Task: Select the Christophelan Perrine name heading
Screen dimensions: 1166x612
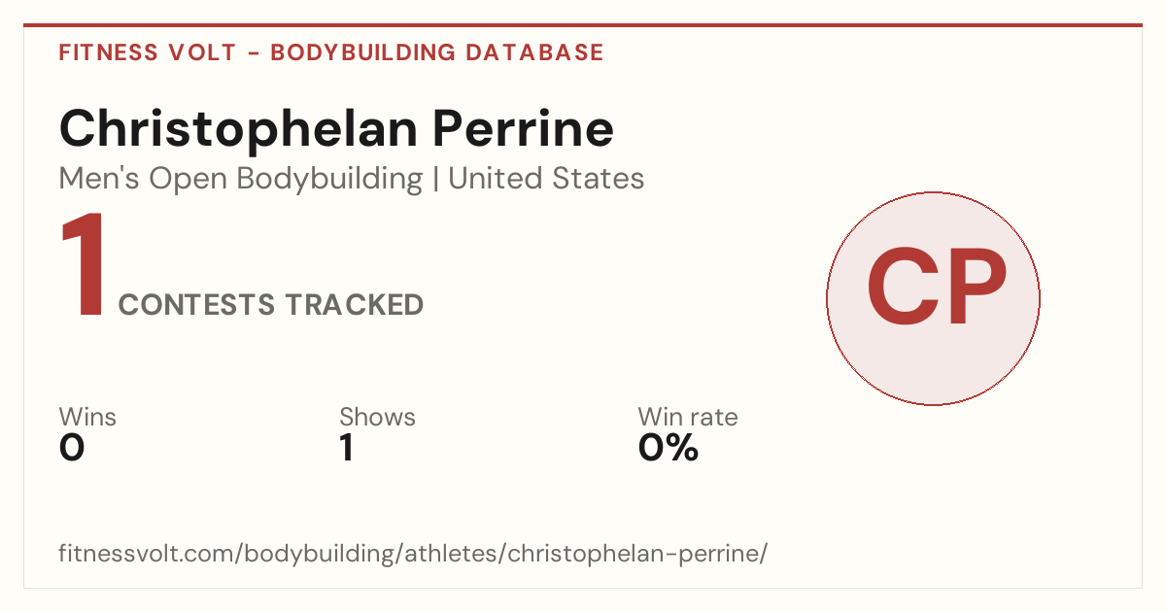Action: coord(336,129)
